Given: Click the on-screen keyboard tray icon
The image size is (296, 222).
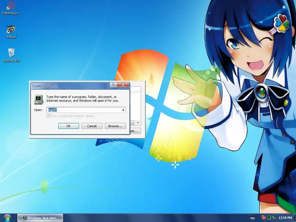Looking at the screenshot, I should (253, 218).
